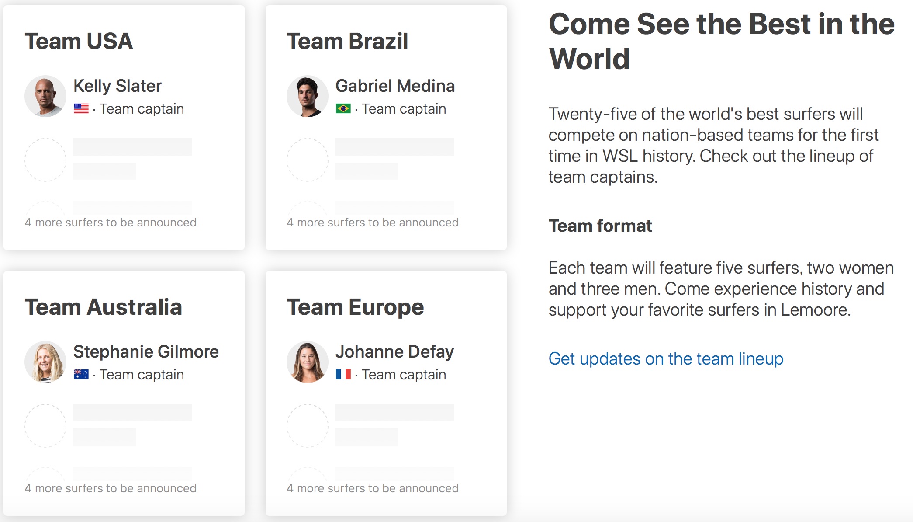Click the Team Brazil card heading

(x=347, y=42)
